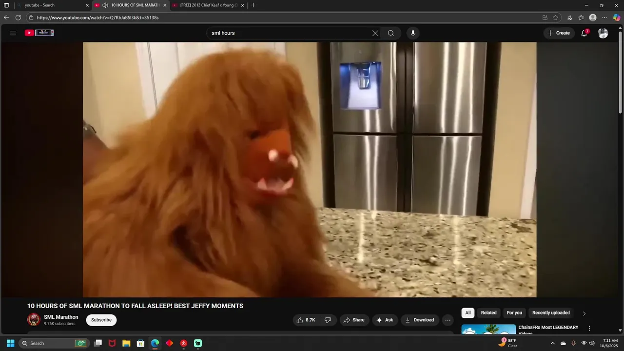
Task: Open a new browser tab
Action: pyautogui.click(x=253, y=5)
